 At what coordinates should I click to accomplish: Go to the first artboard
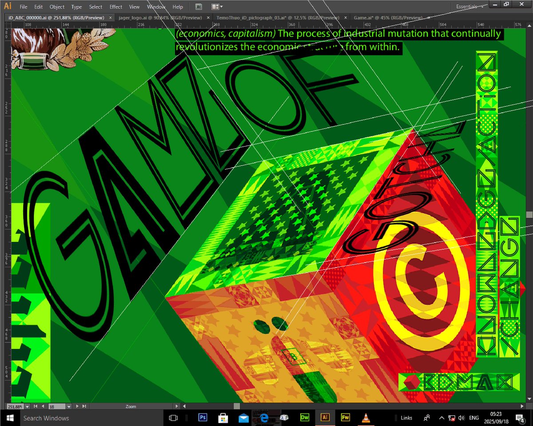(36, 406)
